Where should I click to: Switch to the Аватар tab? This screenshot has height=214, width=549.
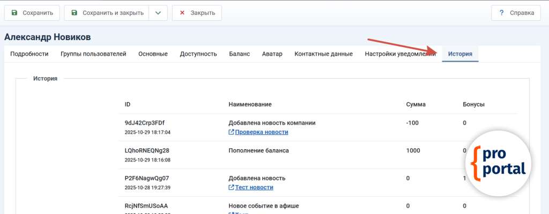tap(272, 53)
